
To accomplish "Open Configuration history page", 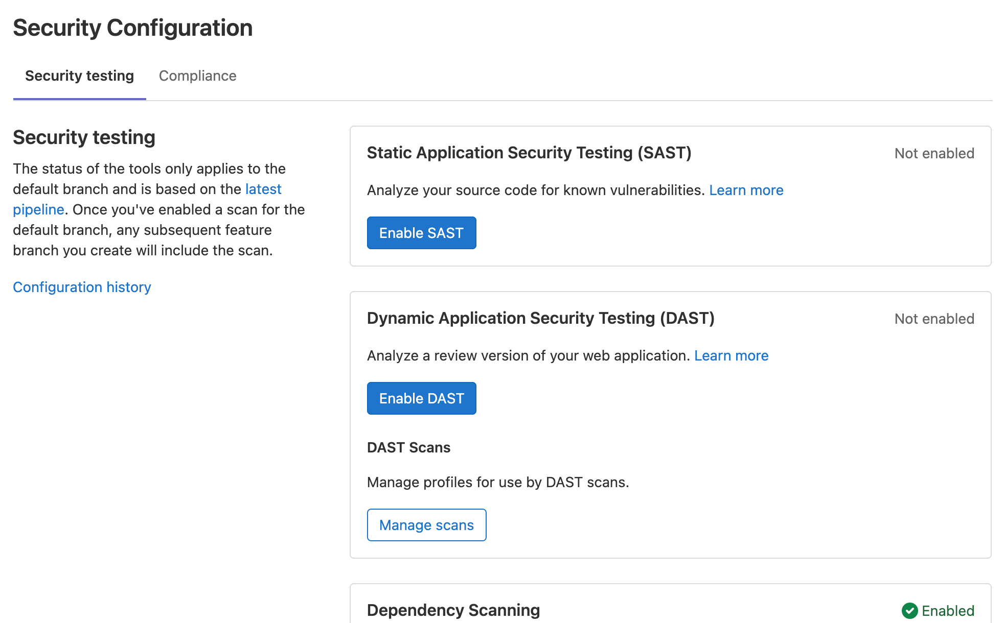I will coord(82,286).
